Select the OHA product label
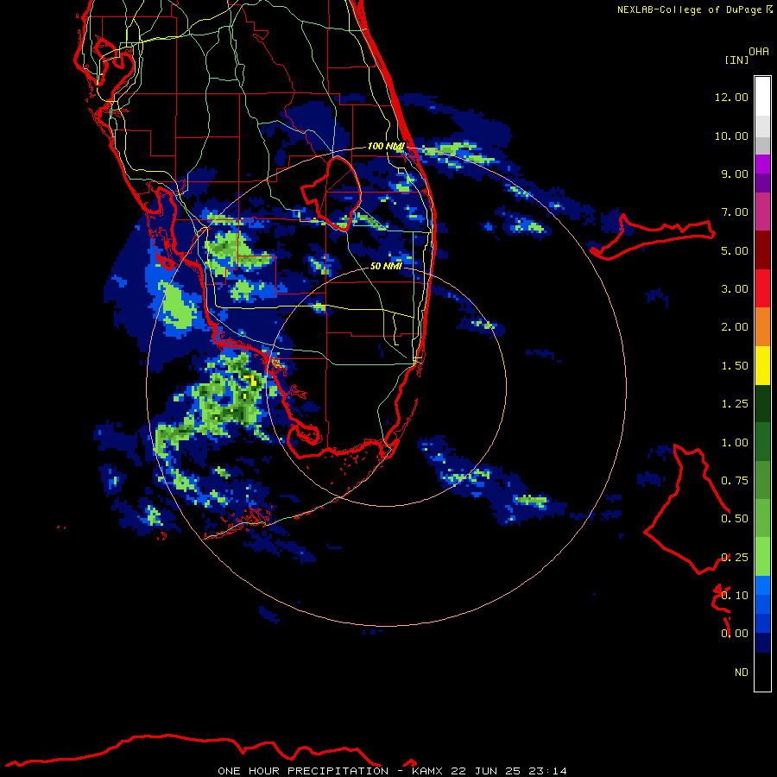The image size is (777, 777). pyautogui.click(x=759, y=52)
